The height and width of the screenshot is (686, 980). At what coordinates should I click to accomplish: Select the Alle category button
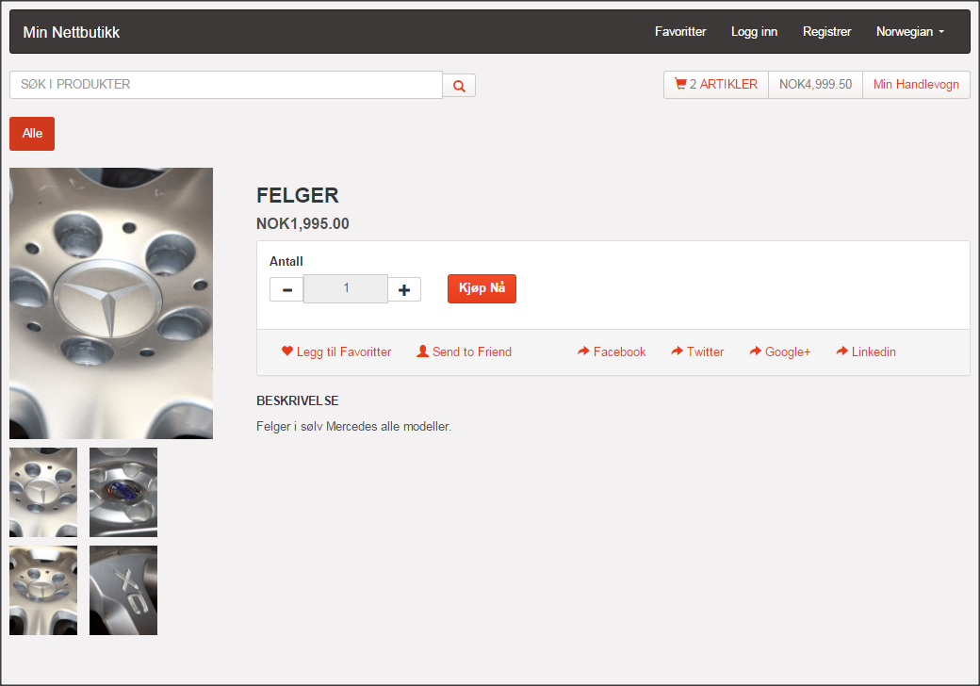(32, 134)
